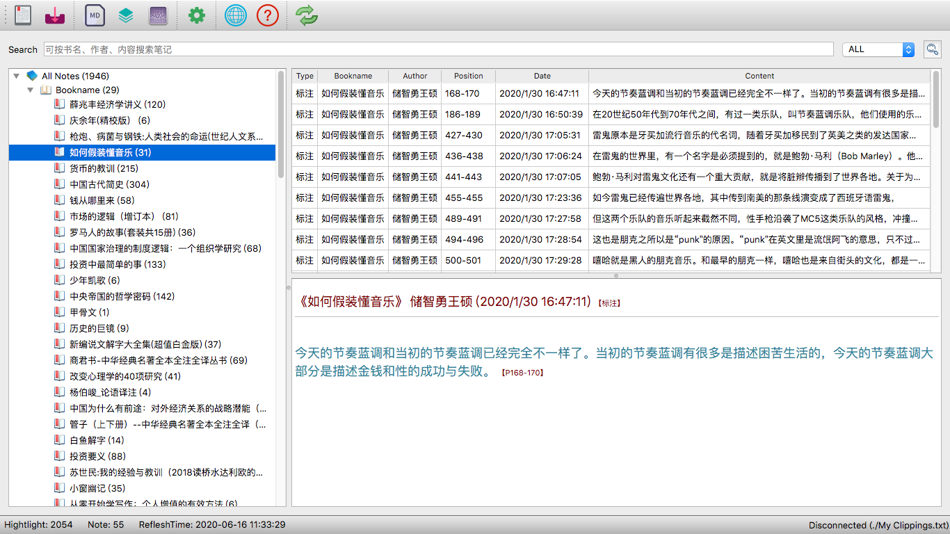This screenshot has height=534, width=950.
Task: Open settings with the green gear icon
Action: coord(197,15)
